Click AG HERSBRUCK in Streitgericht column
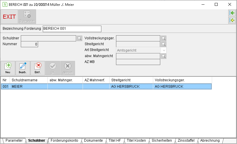The height and width of the screenshot is (144, 237). [131, 87]
